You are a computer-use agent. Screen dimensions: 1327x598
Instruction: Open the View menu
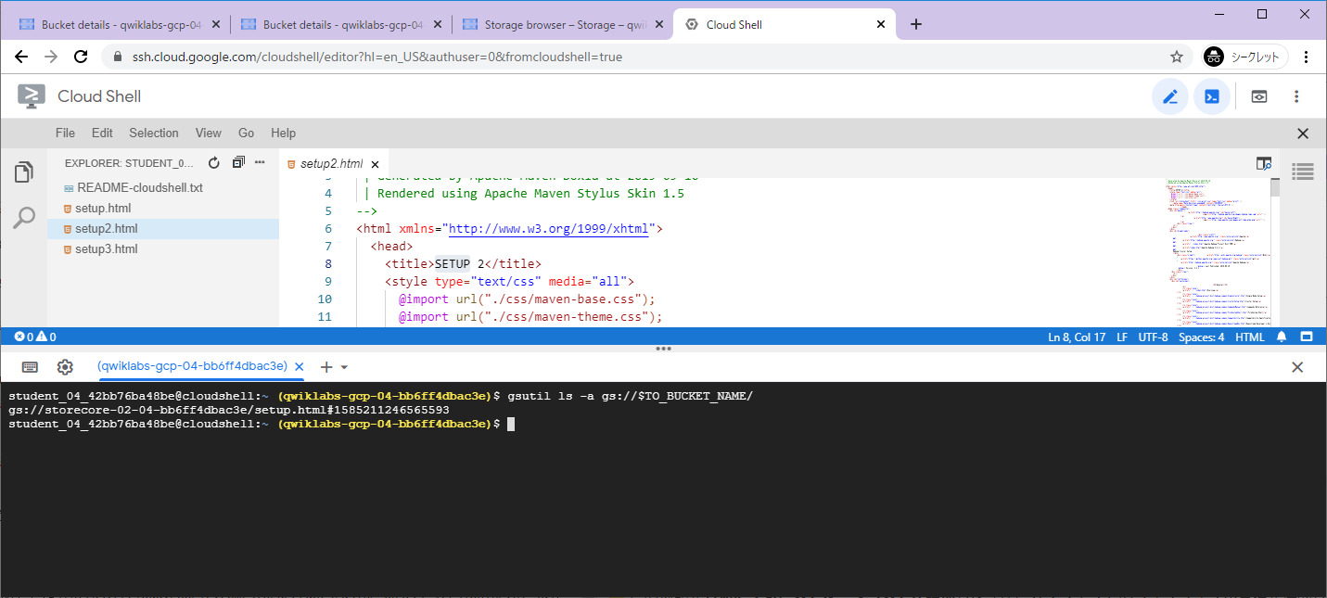[209, 134]
